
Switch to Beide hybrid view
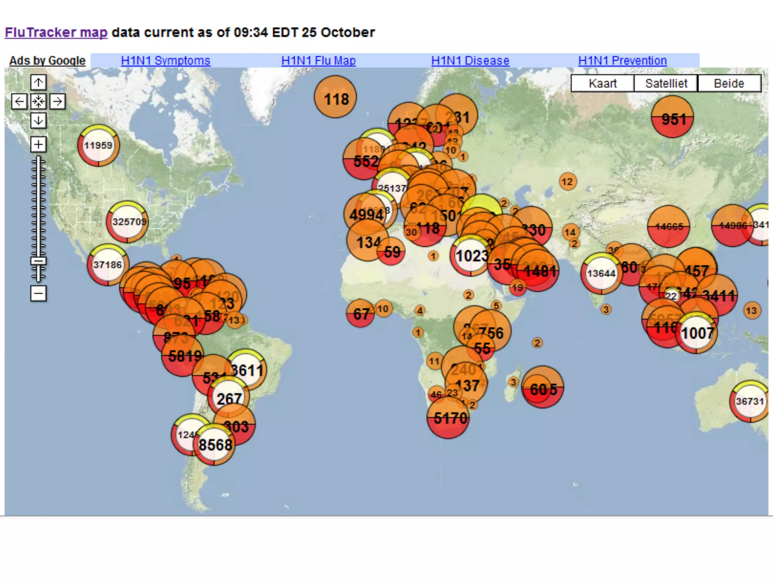pos(729,83)
